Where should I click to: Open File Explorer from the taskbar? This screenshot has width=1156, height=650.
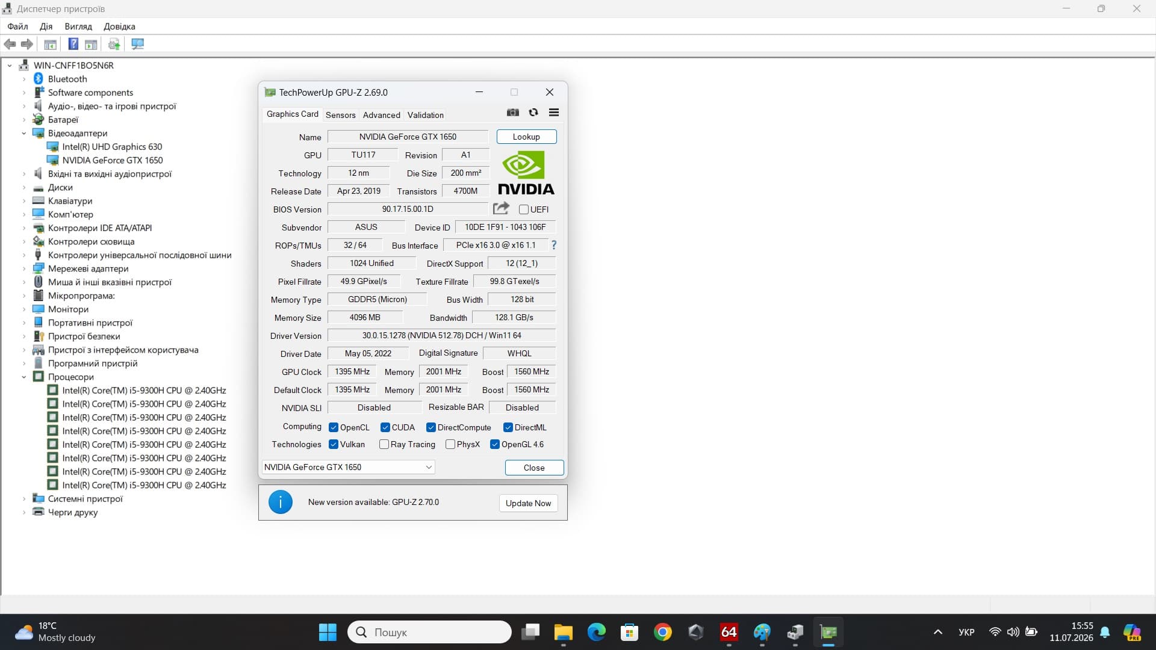pos(564,632)
